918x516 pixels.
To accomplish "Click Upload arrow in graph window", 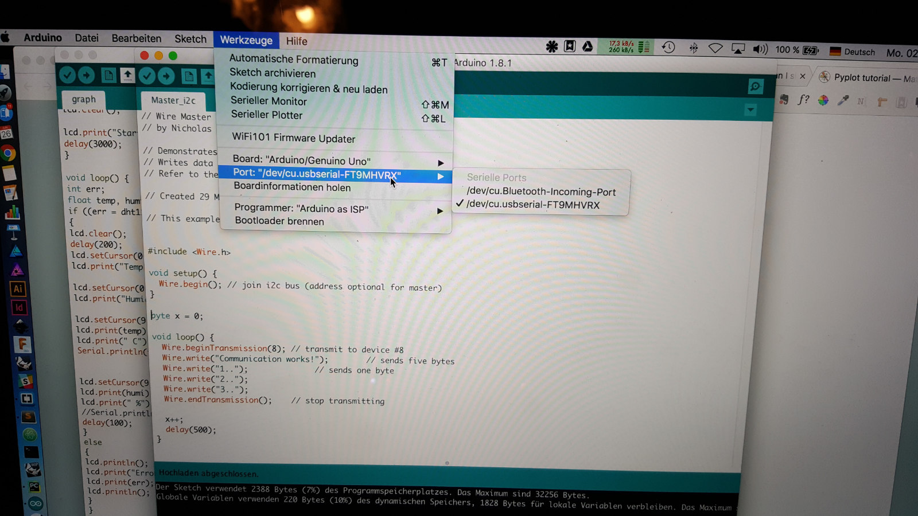I will [86, 75].
